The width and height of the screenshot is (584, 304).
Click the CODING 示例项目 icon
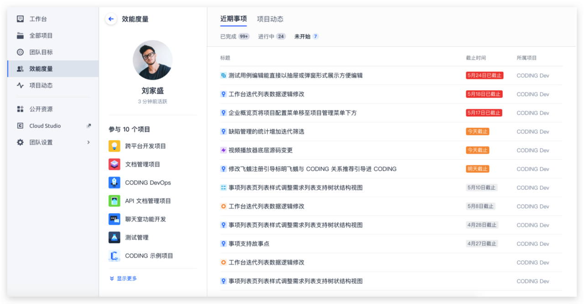(x=114, y=256)
